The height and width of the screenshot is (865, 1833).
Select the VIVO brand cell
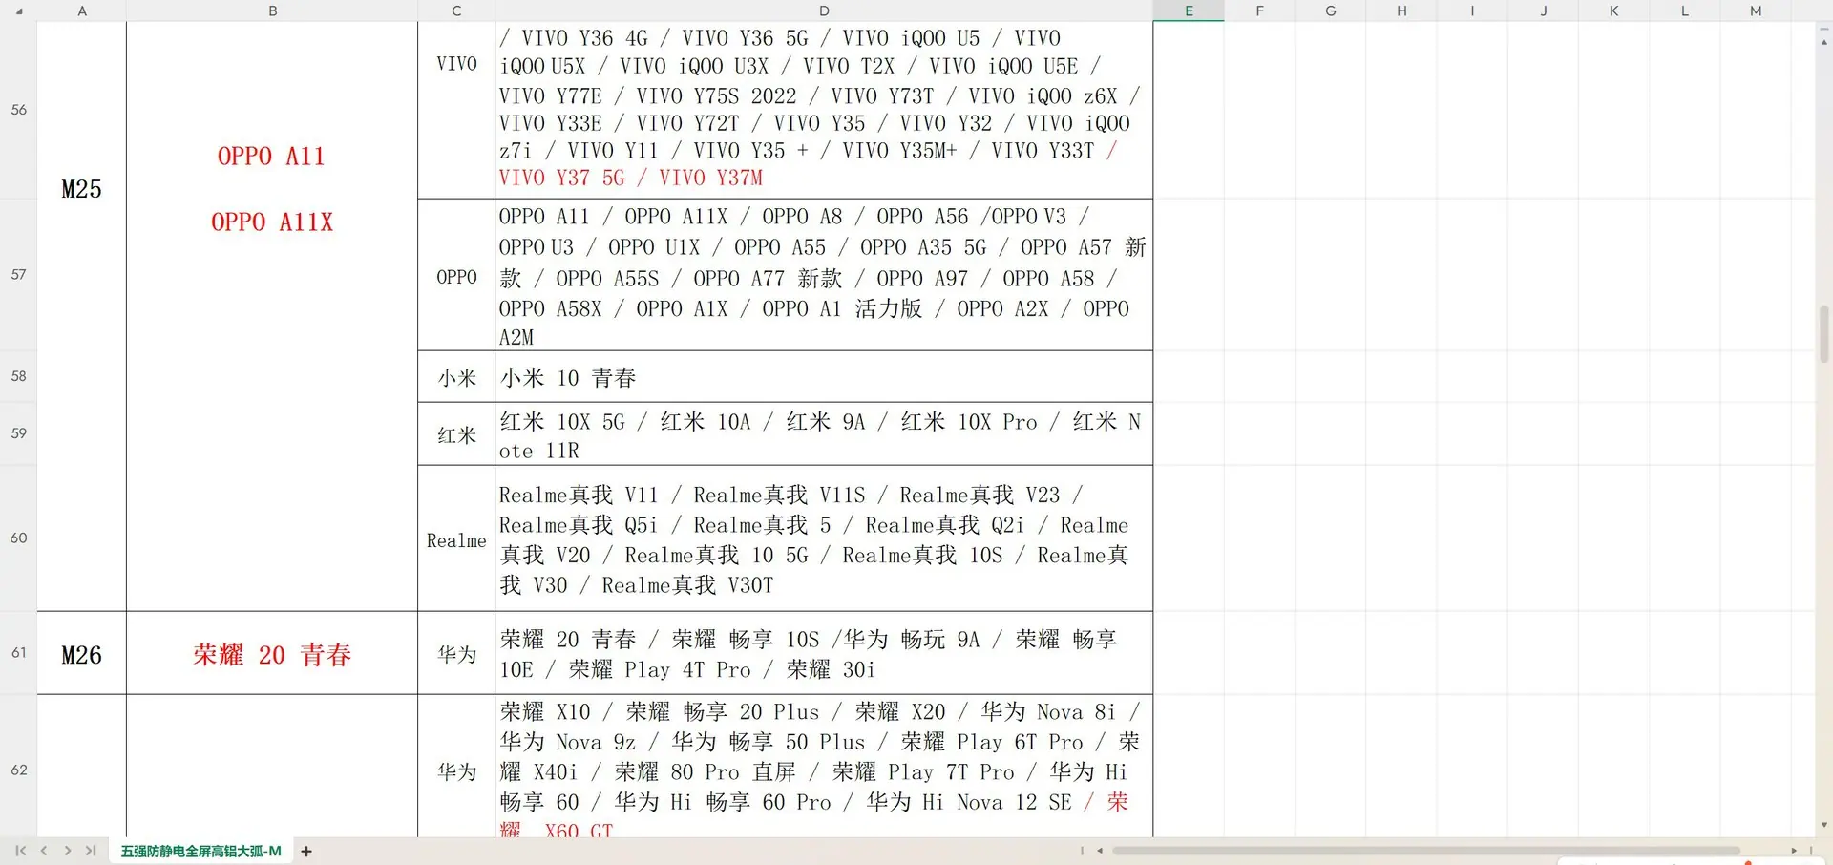tap(456, 110)
